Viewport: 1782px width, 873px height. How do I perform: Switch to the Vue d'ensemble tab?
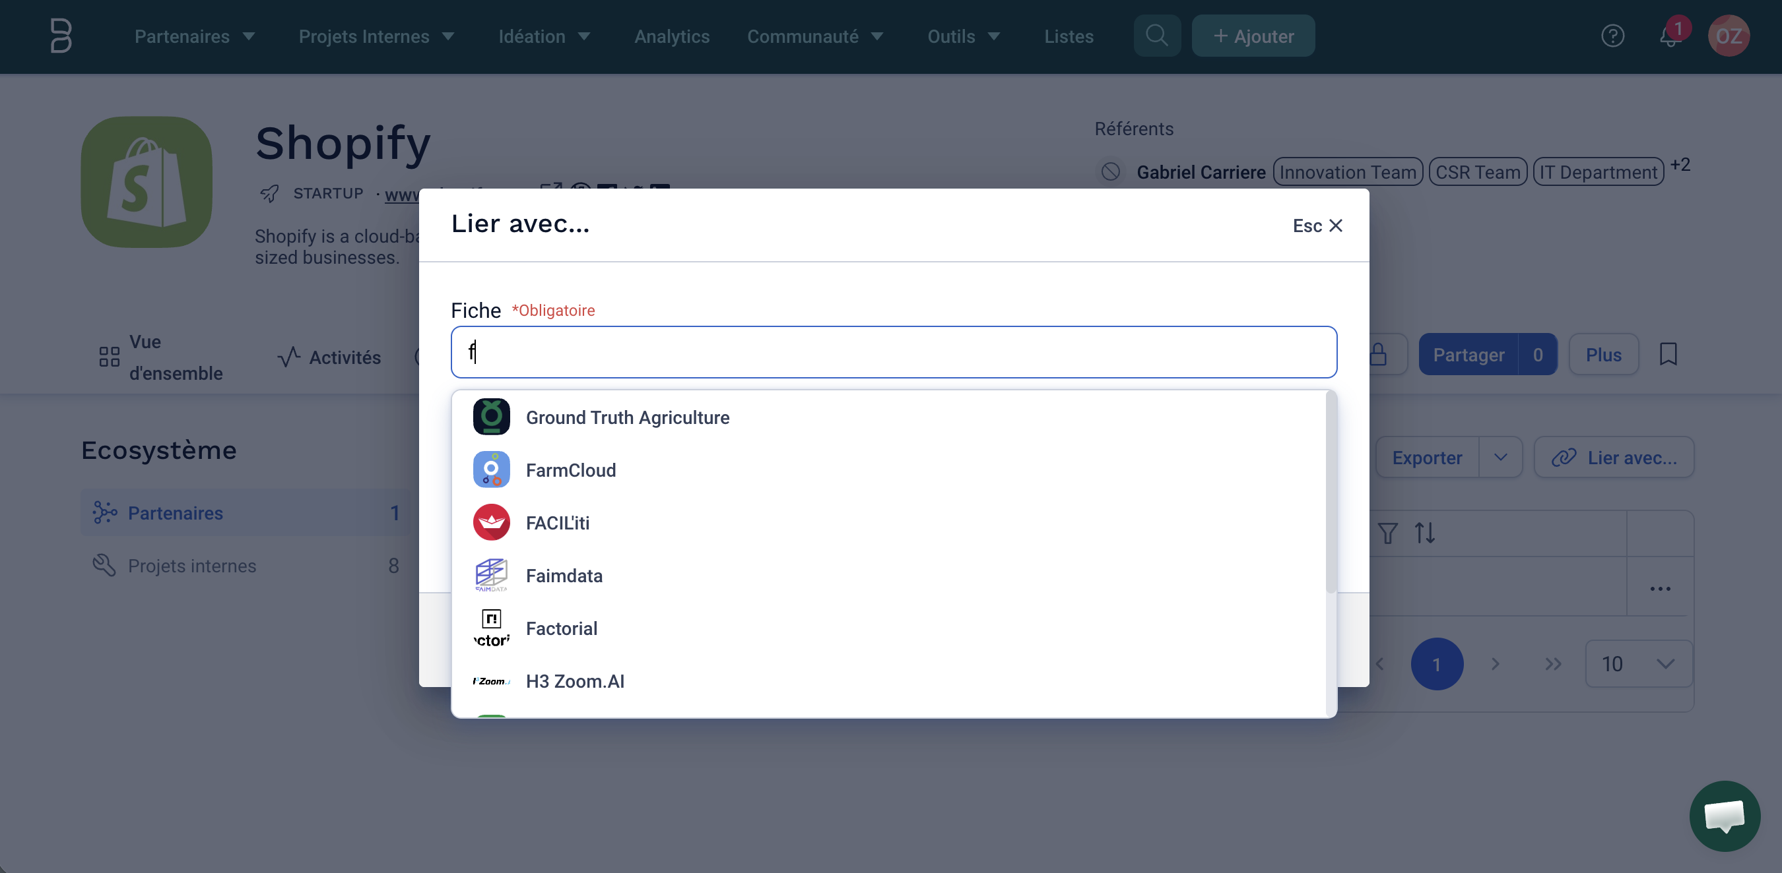coord(160,357)
